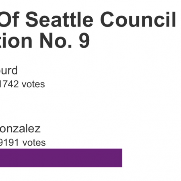Click the word "votes" beside 1742

pos(33,84)
